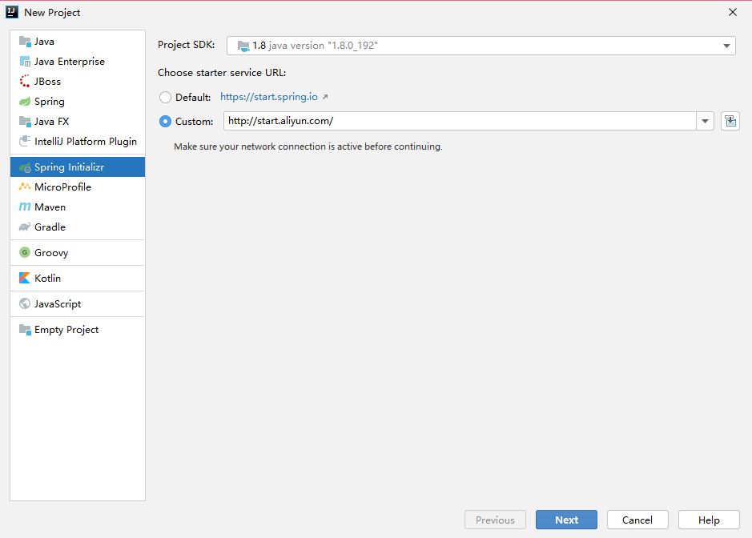Open Help for the New Project dialog
752x538 pixels.
click(x=709, y=520)
